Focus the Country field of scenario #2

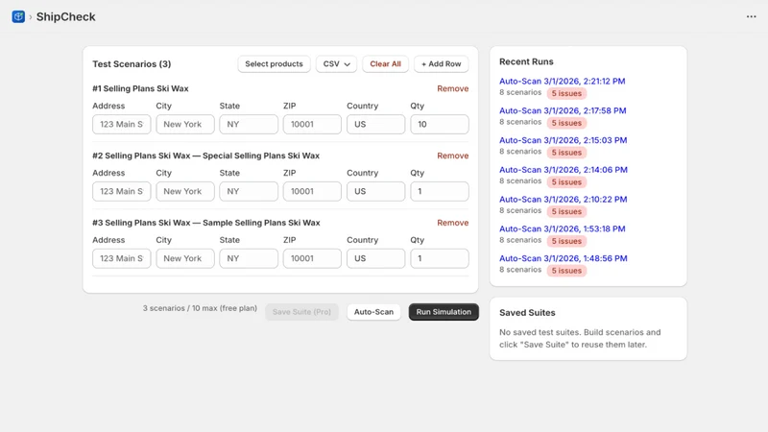[x=375, y=191]
